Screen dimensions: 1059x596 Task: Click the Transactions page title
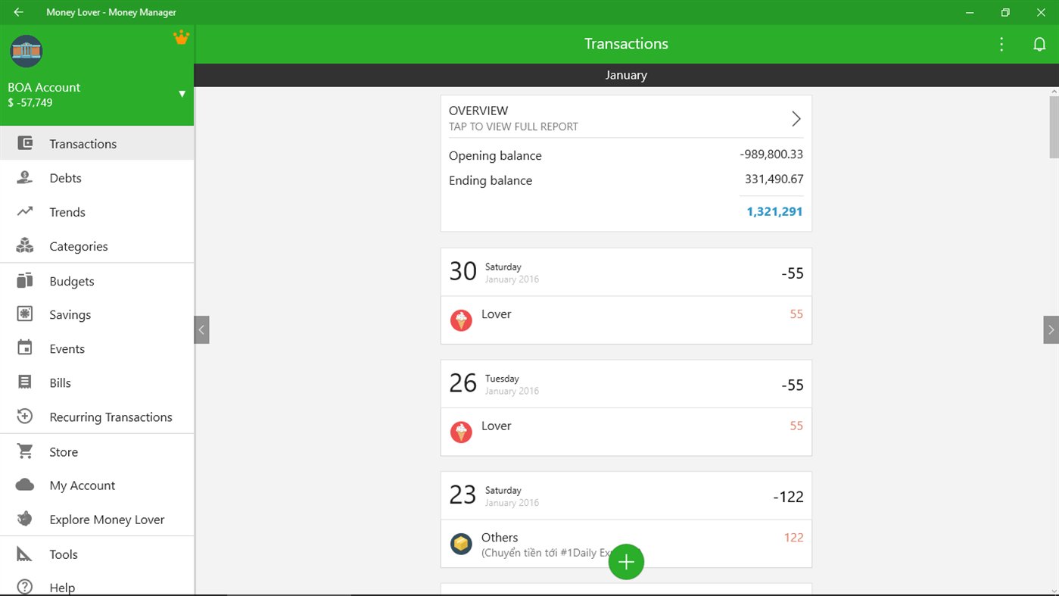click(626, 44)
